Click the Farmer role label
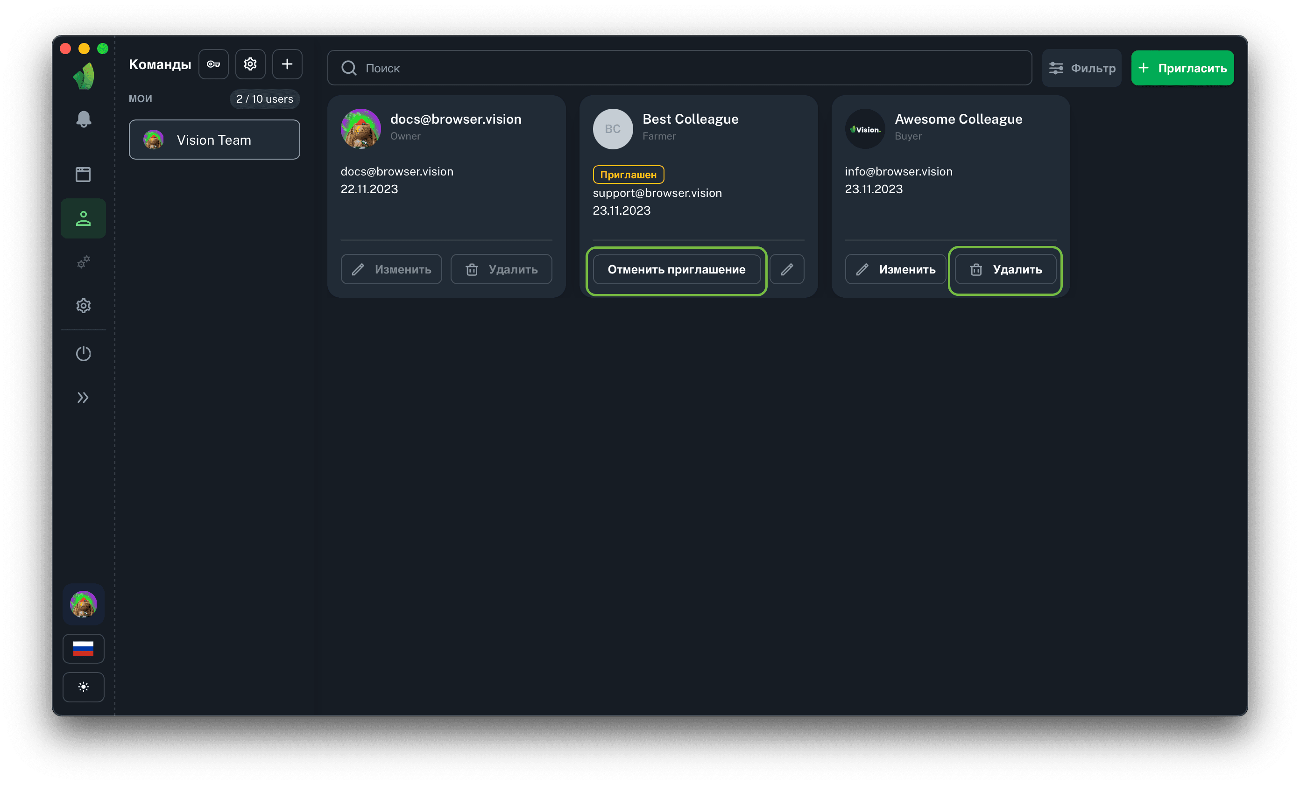 click(x=659, y=136)
